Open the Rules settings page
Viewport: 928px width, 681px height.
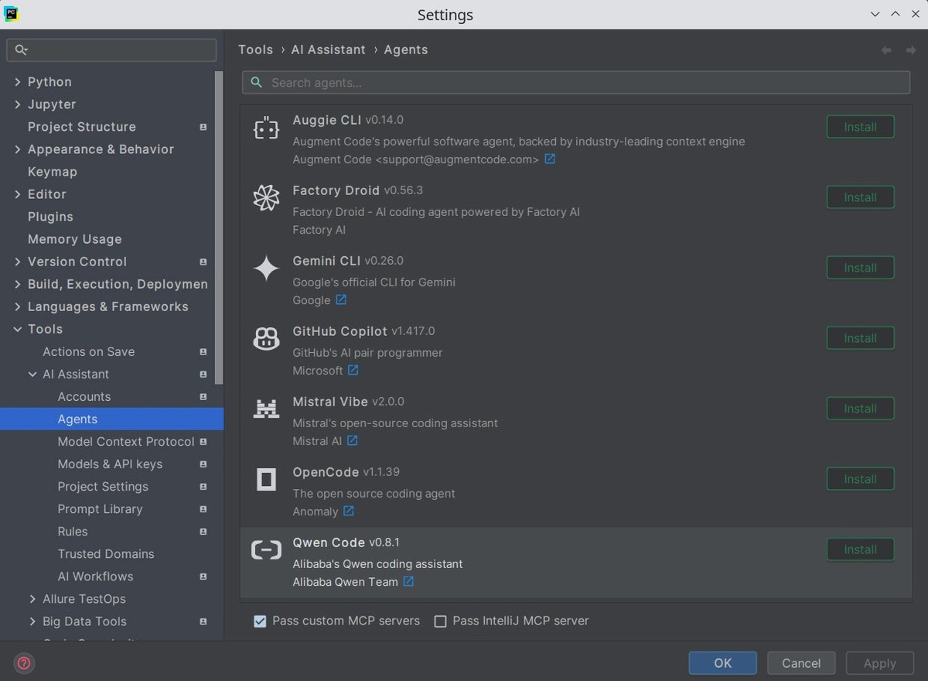[73, 531]
